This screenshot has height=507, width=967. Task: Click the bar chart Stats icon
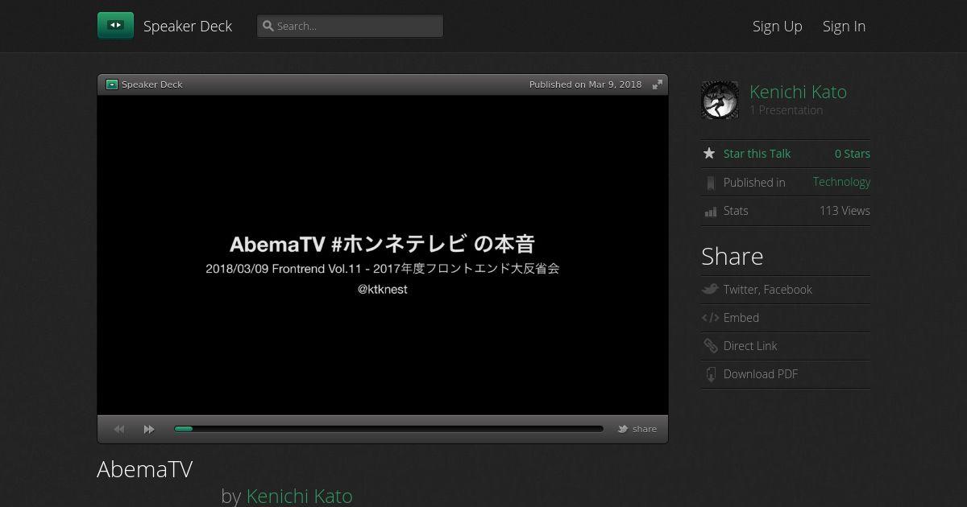tap(710, 212)
